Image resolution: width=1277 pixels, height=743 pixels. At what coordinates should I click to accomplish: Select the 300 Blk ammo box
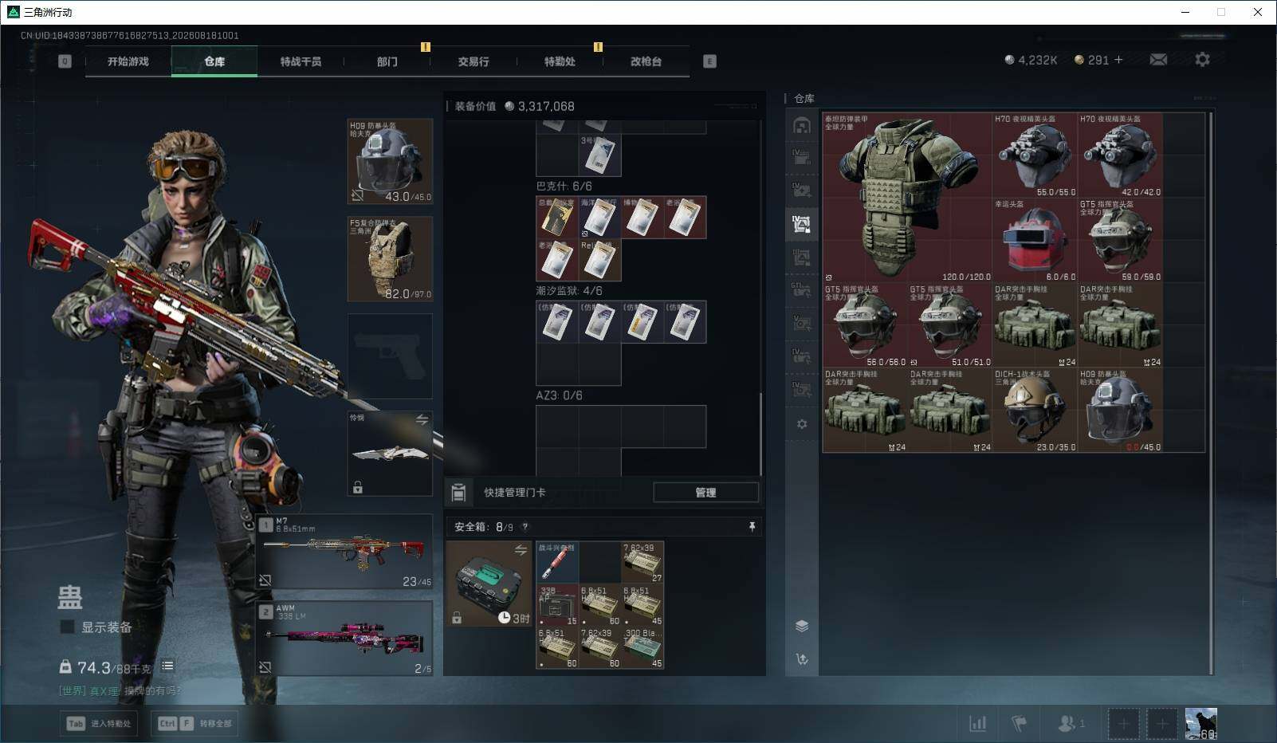642,648
